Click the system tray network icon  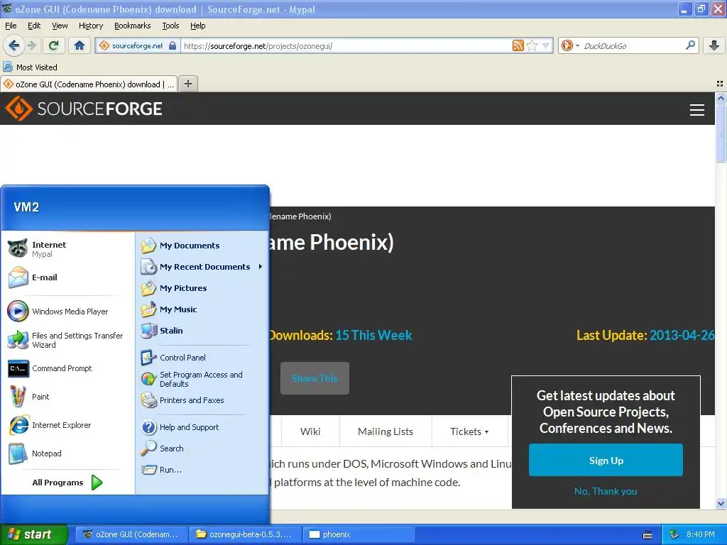coord(674,534)
